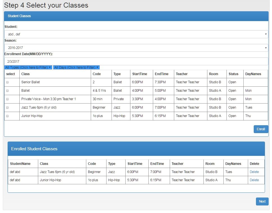Check the Senior Ballet class checkbox
The image size is (272, 213).
pyautogui.click(x=7, y=82)
